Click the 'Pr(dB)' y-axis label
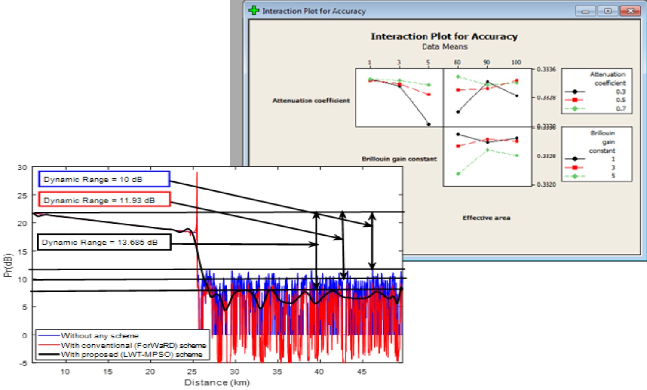 click(8, 265)
